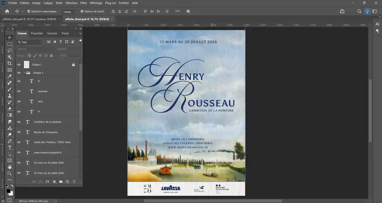Open the Calques panel flyout menu
Viewport: 382px width, 203px height.
click(80, 34)
